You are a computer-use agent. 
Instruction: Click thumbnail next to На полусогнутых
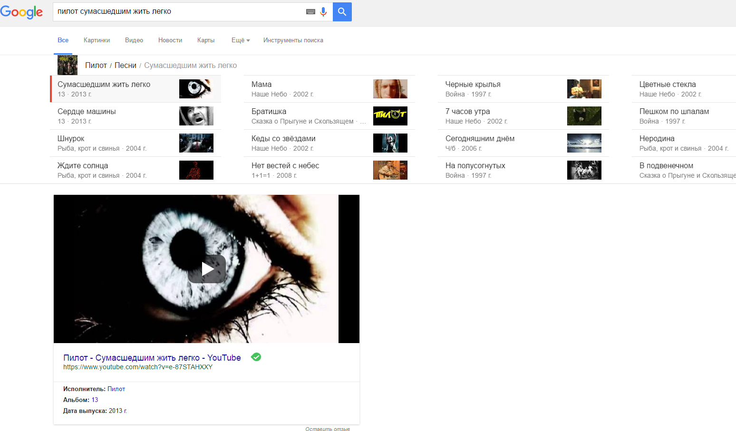(584, 170)
